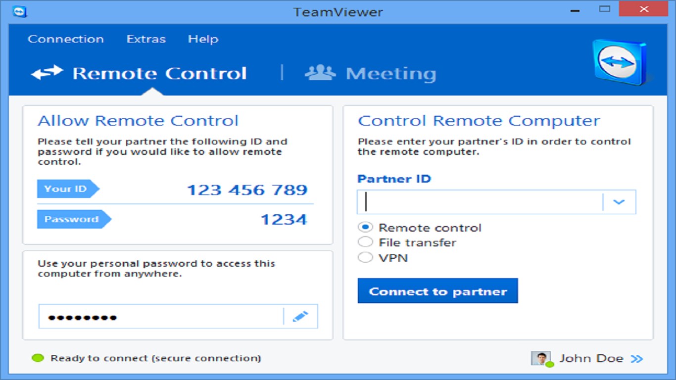Viewport: 676px width, 380px height.
Task: Open the password edit pencil icon
Action: [301, 317]
